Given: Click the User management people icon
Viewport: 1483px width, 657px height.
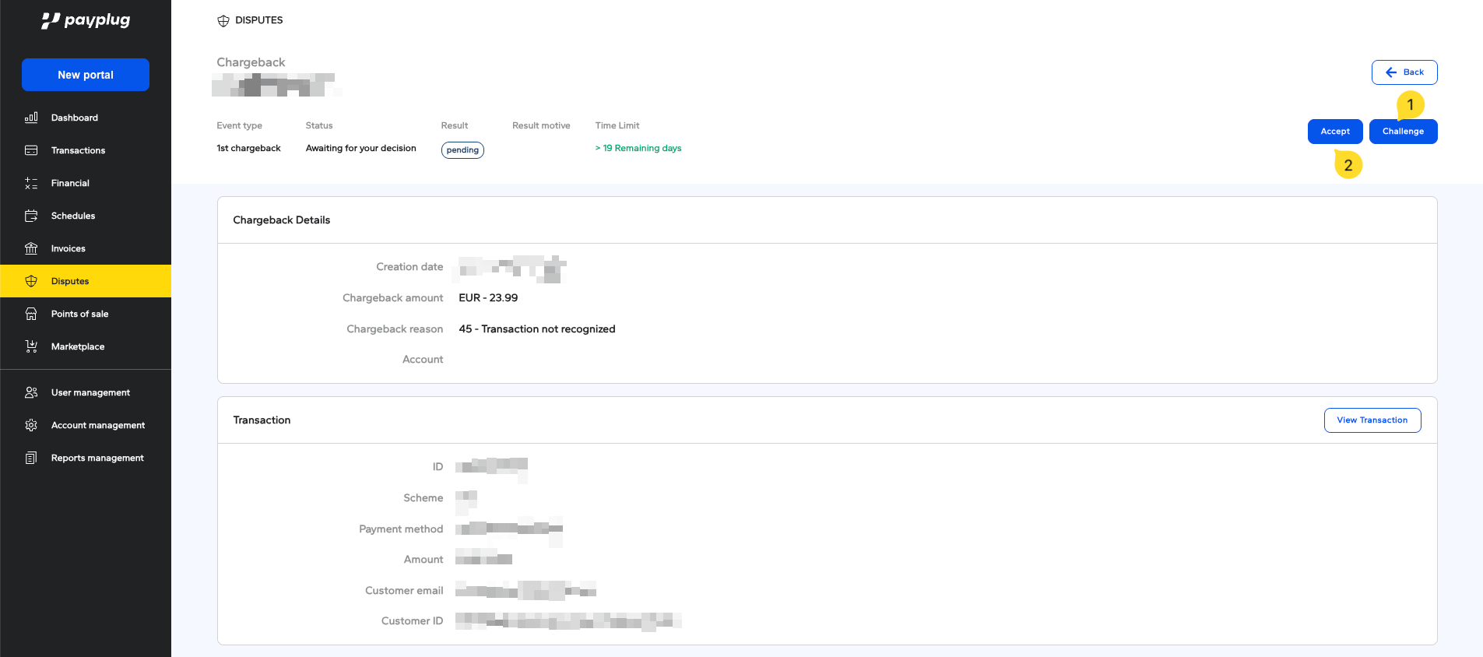Looking at the screenshot, I should click(x=31, y=392).
